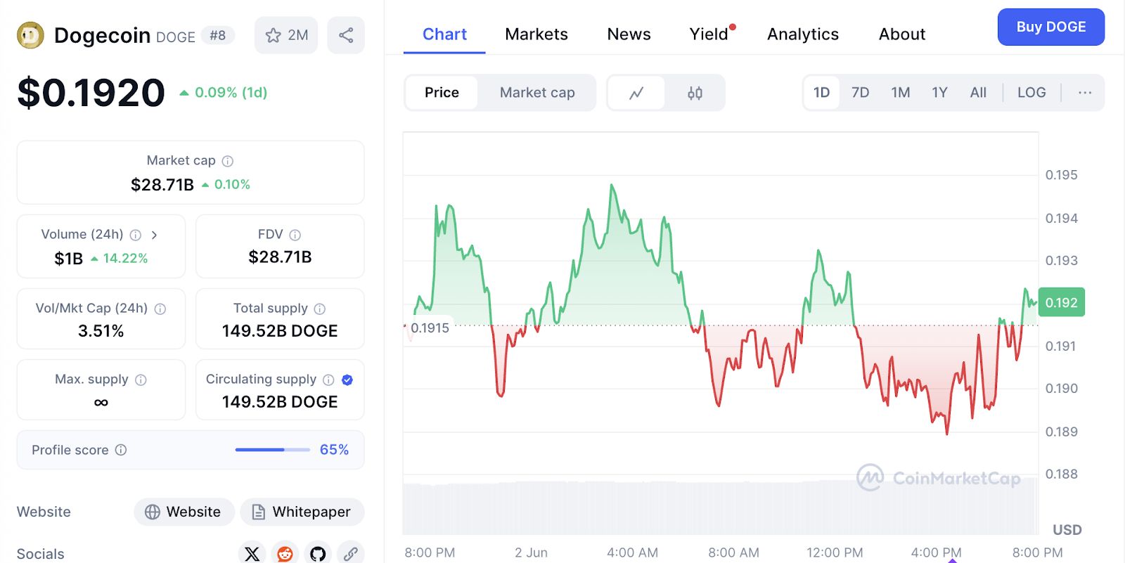Switch to candlestick chart icon
This screenshot has height=563, width=1125.
[695, 93]
